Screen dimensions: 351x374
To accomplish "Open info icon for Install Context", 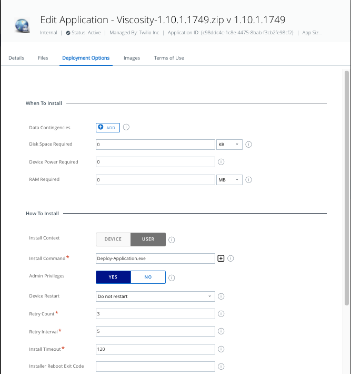I will pos(172,239).
